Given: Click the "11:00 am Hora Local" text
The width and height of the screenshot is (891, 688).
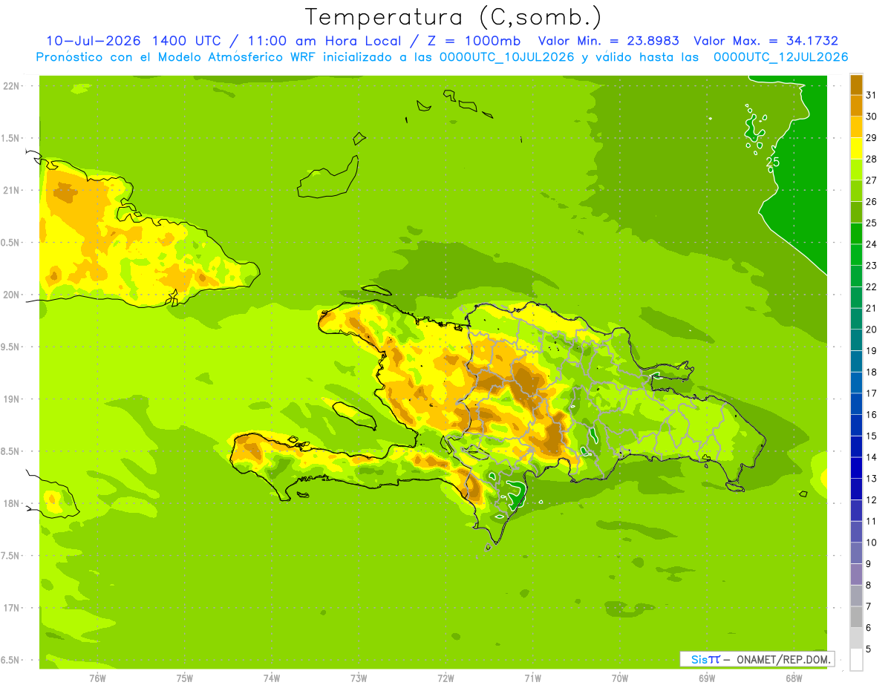Looking at the screenshot, I should [322, 41].
